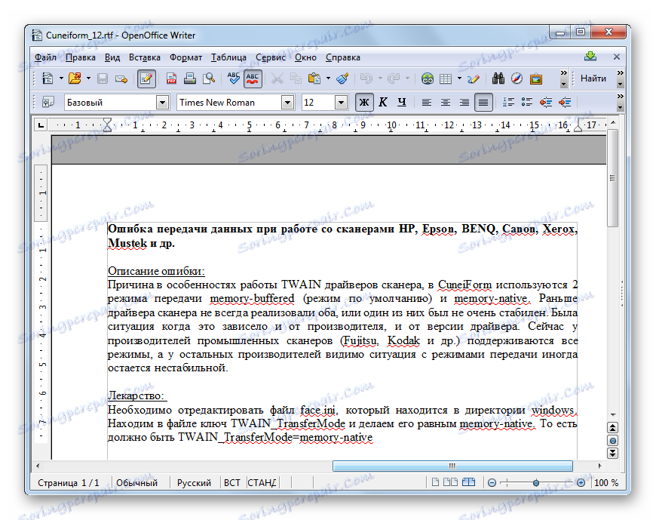Expand the font size 12 dropdown

[342, 102]
